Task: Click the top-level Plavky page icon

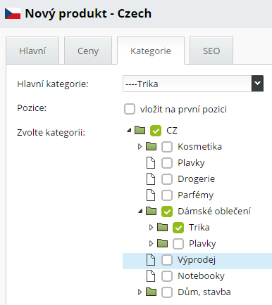Action: 151,163
